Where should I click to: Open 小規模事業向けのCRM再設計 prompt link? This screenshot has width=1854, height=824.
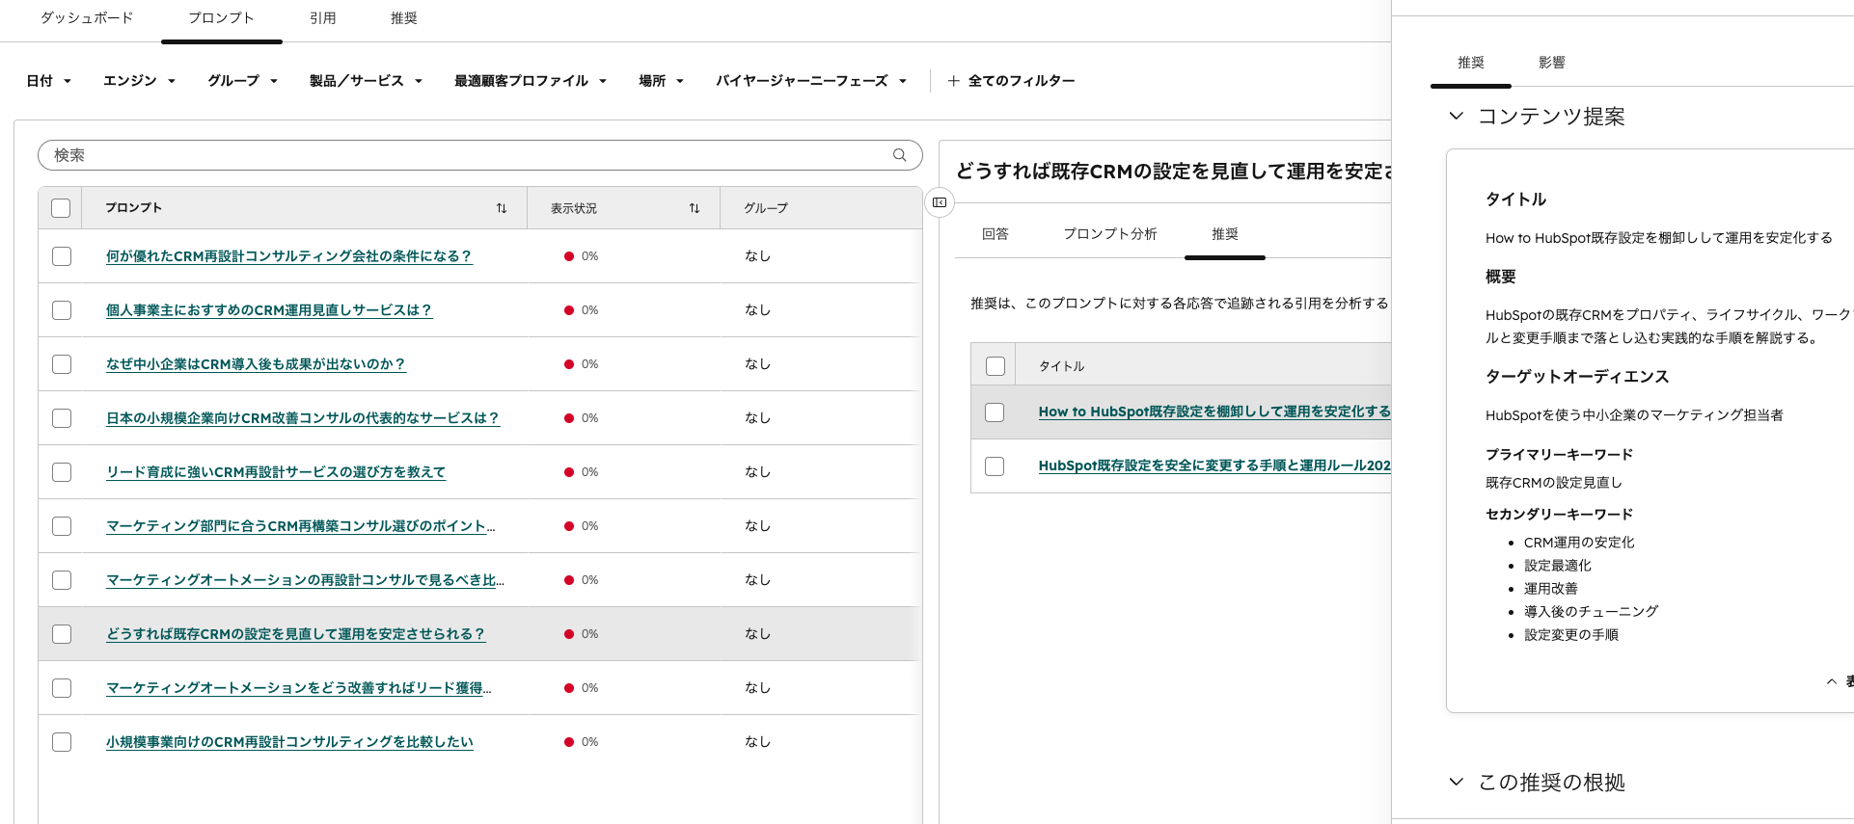(x=289, y=742)
